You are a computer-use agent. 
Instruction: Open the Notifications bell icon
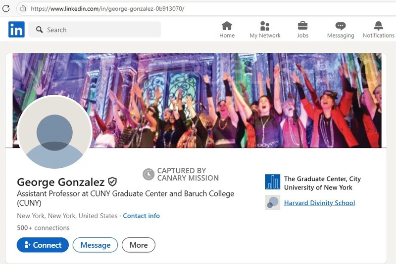(378, 26)
